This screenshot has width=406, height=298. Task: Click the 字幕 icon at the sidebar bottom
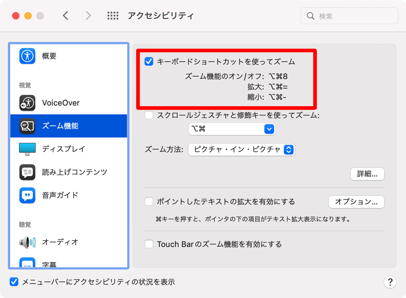pyautogui.click(x=27, y=262)
